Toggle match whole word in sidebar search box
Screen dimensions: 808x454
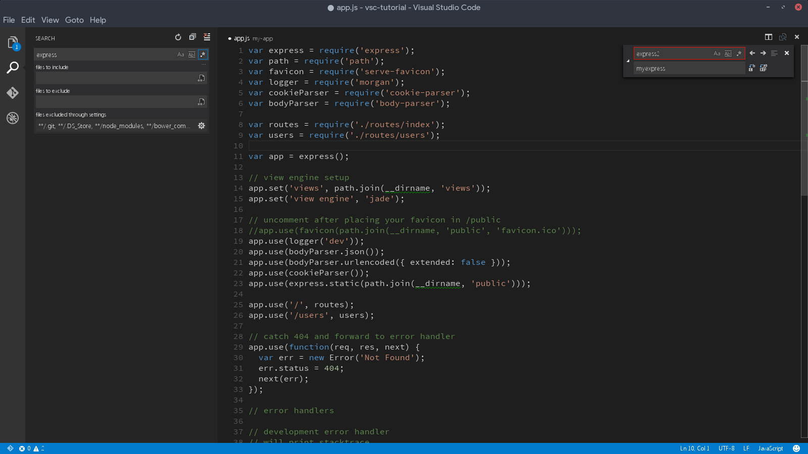point(192,54)
